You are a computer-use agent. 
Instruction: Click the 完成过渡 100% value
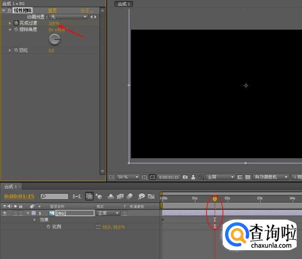click(54, 23)
